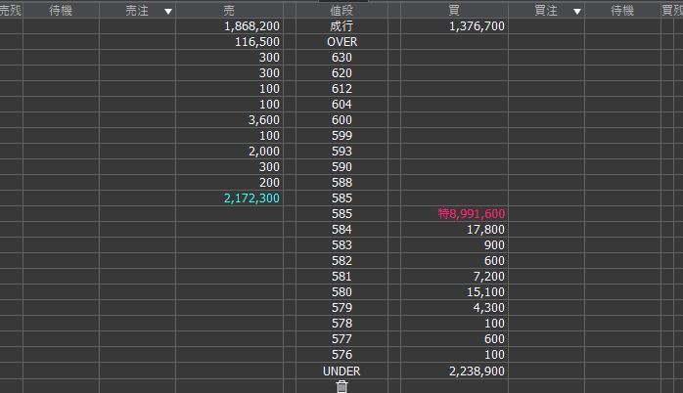Click price 593 in the price column

[x=341, y=152]
